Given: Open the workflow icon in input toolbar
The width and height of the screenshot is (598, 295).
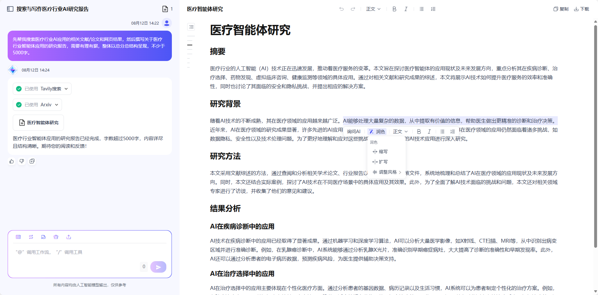Looking at the screenshot, I should click(31, 237).
